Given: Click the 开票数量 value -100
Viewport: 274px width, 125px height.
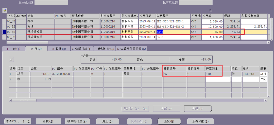Looking at the screenshot, I should (218, 74).
